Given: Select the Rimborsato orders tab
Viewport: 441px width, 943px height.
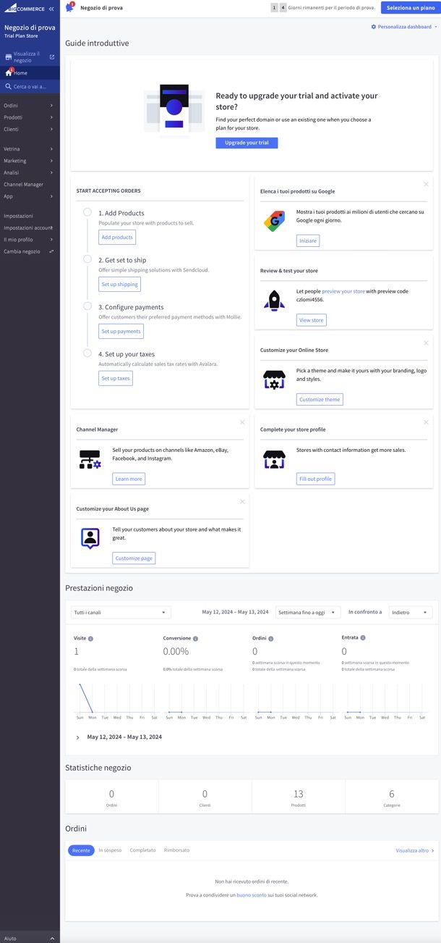Looking at the screenshot, I should pyautogui.click(x=176, y=850).
